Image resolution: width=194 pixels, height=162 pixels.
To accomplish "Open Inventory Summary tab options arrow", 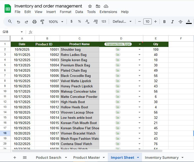I will pyautogui.click(x=182, y=158).
